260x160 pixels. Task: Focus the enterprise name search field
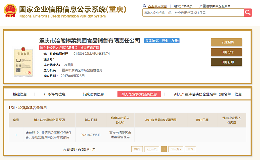(193, 13)
